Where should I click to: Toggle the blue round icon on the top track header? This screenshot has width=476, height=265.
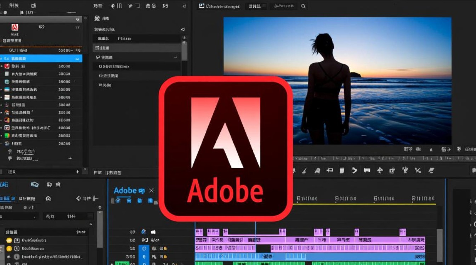tap(143, 232)
